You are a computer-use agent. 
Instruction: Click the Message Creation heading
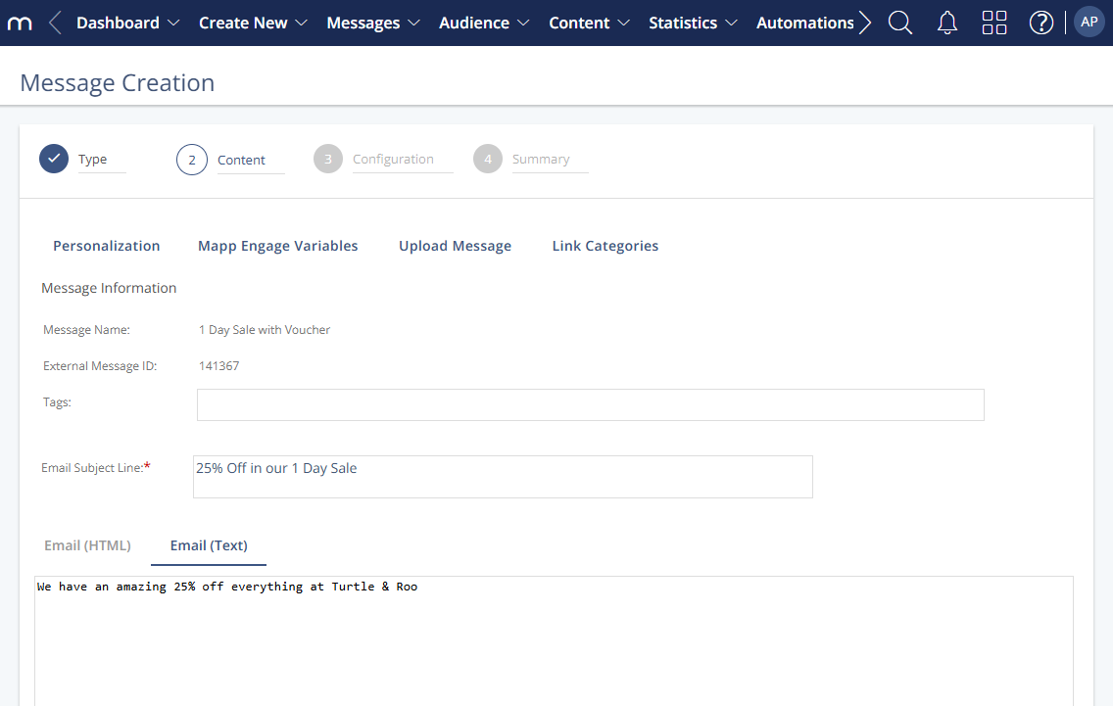click(x=118, y=83)
